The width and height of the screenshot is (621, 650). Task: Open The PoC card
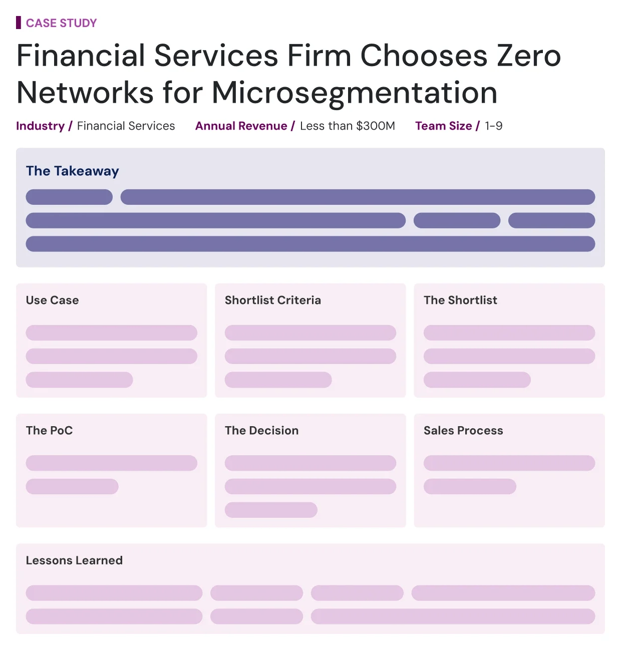tap(111, 470)
